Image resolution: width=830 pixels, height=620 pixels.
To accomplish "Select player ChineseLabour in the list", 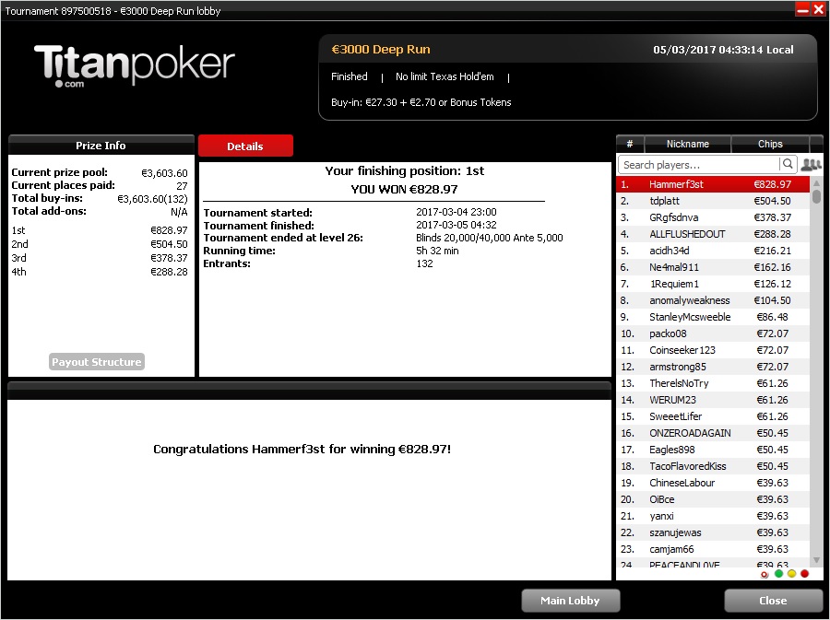I will tap(713, 483).
